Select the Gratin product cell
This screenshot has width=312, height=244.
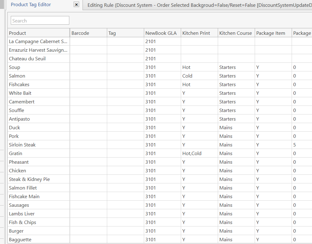tap(39, 153)
